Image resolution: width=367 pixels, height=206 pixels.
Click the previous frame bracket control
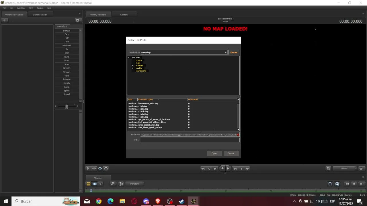coord(209,169)
